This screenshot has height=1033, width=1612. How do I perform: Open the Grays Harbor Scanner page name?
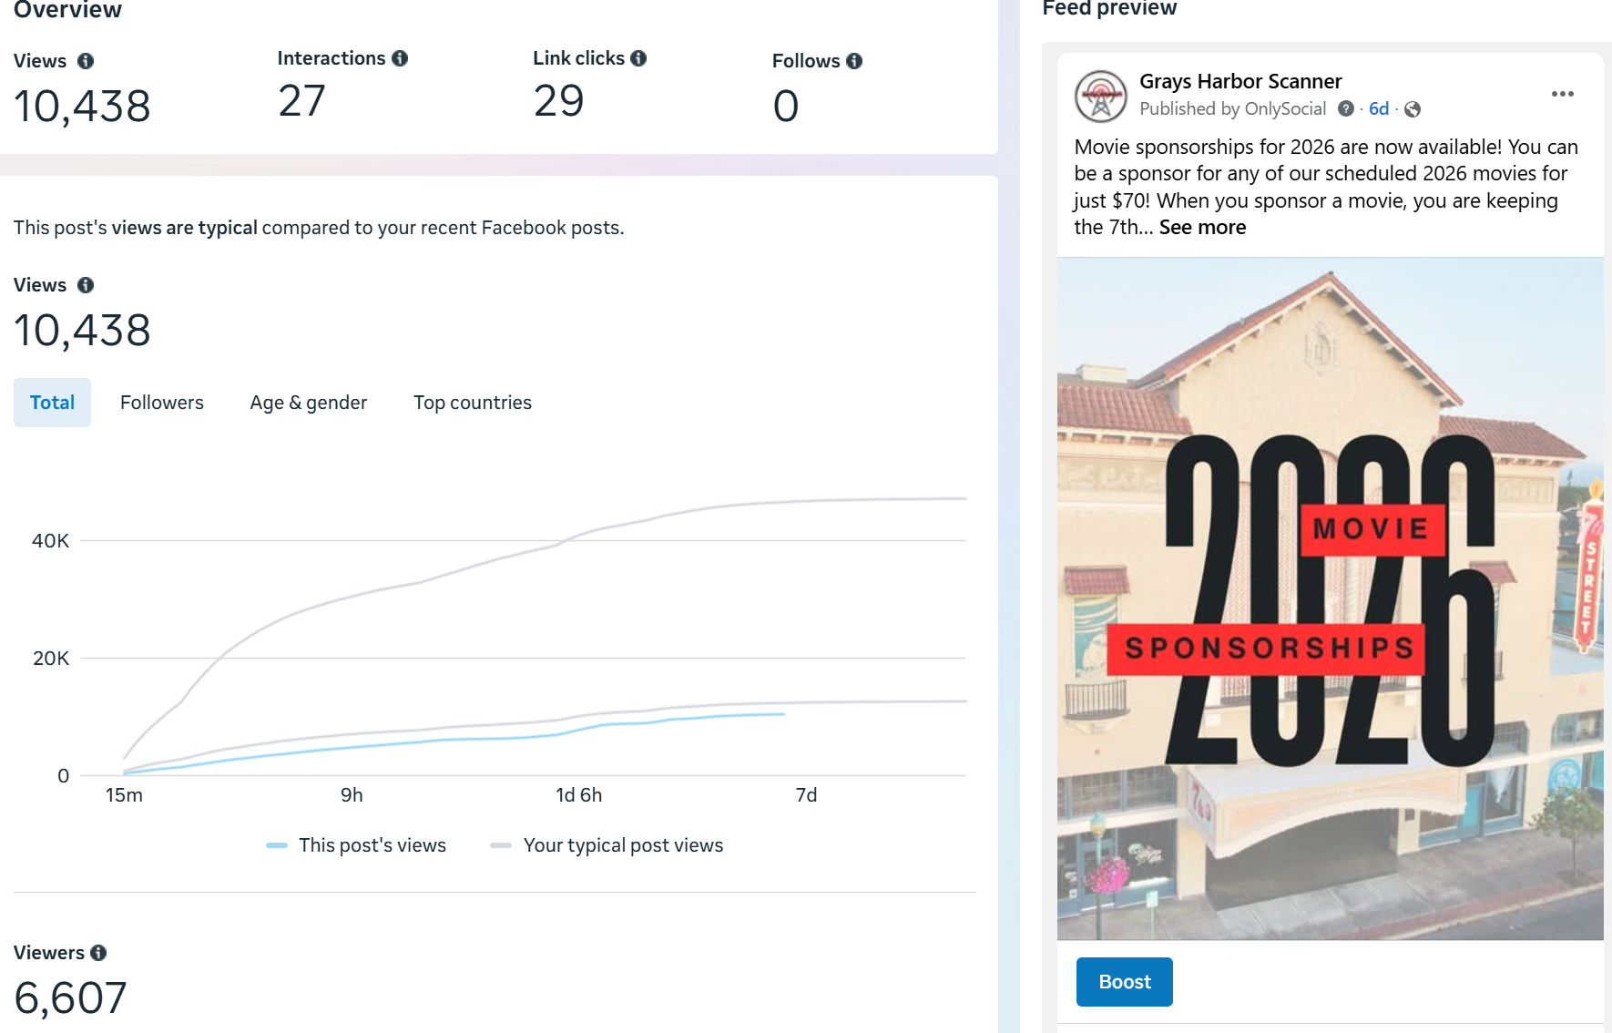tap(1240, 82)
